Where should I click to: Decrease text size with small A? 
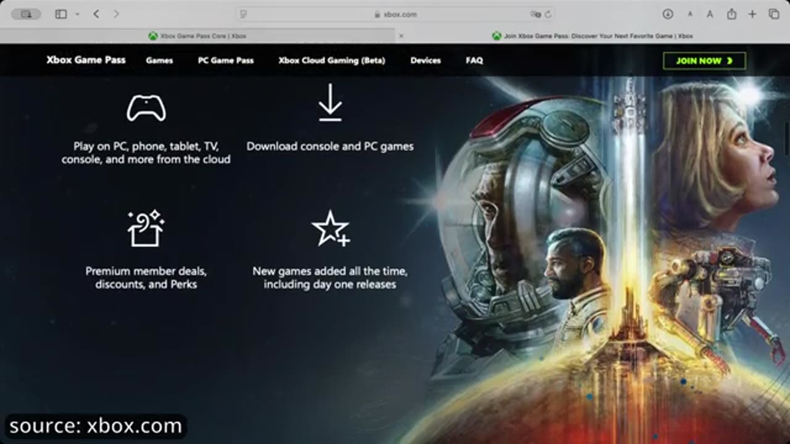(x=690, y=14)
